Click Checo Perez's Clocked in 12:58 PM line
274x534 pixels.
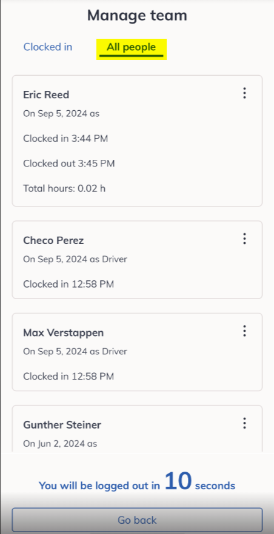tap(68, 284)
